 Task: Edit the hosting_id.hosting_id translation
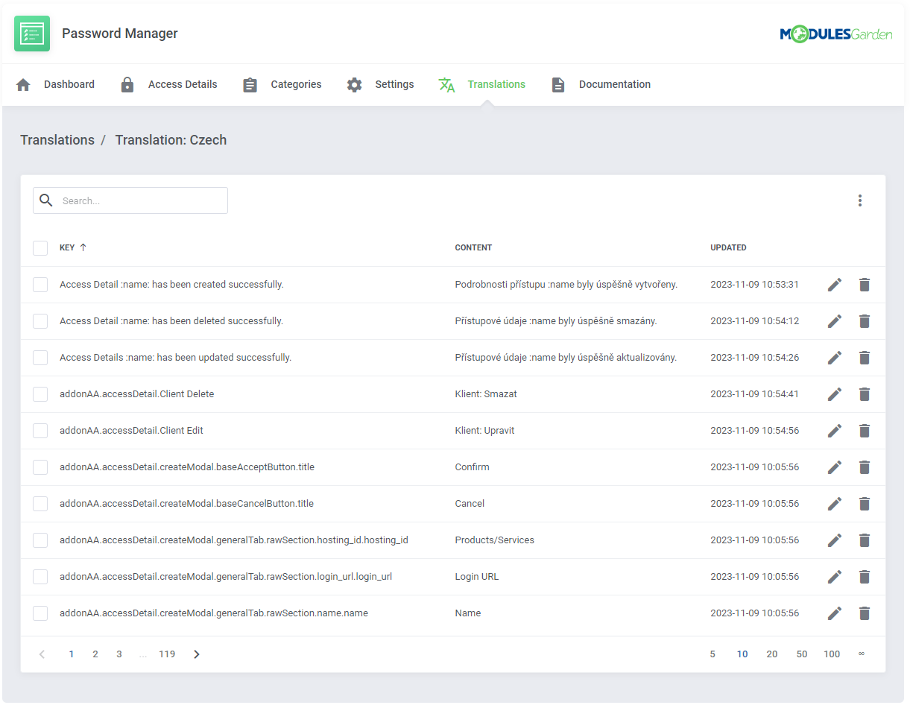(x=835, y=540)
